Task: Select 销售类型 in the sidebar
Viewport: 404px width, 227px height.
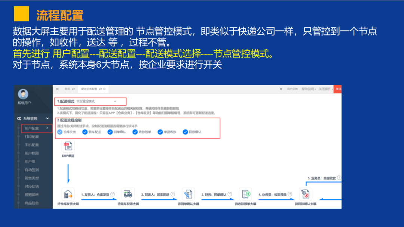Action: point(32,178)
